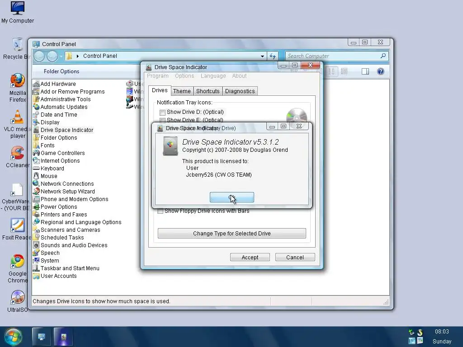Click the breadcrumb arrow before Control Panel
The image size is (463, 347).
[78, 56]
